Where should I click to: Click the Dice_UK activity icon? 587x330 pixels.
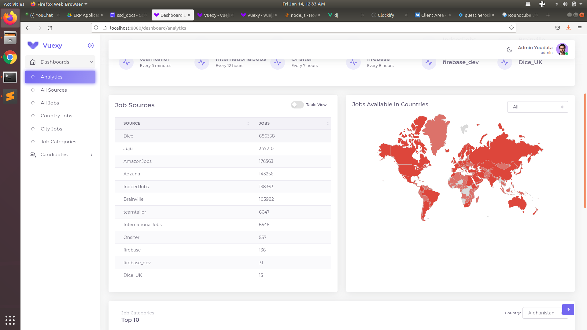(505, 62)
